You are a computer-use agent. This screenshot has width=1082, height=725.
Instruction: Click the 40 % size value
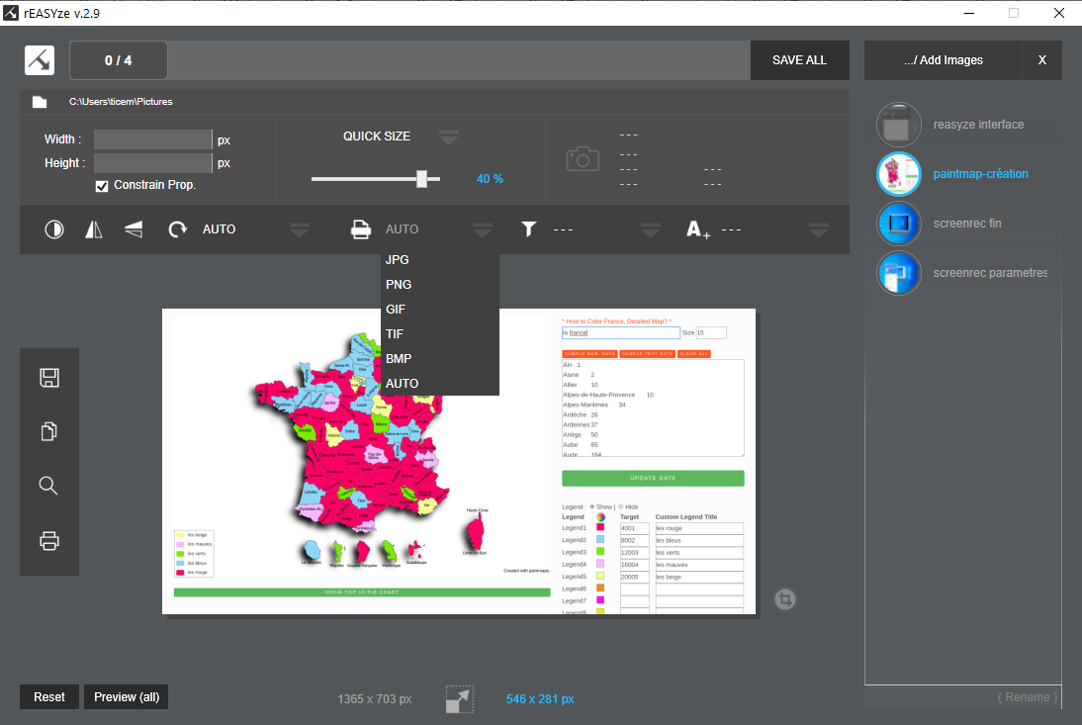tap(490, 179)
